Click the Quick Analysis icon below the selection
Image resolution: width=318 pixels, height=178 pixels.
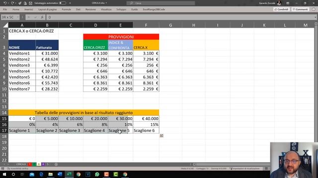[x=161, y=135]
